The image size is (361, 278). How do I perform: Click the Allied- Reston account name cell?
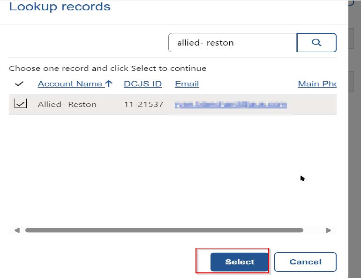click(x=67, y=104)
